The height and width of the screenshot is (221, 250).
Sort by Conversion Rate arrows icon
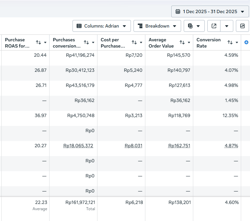[x=230, y=42]
